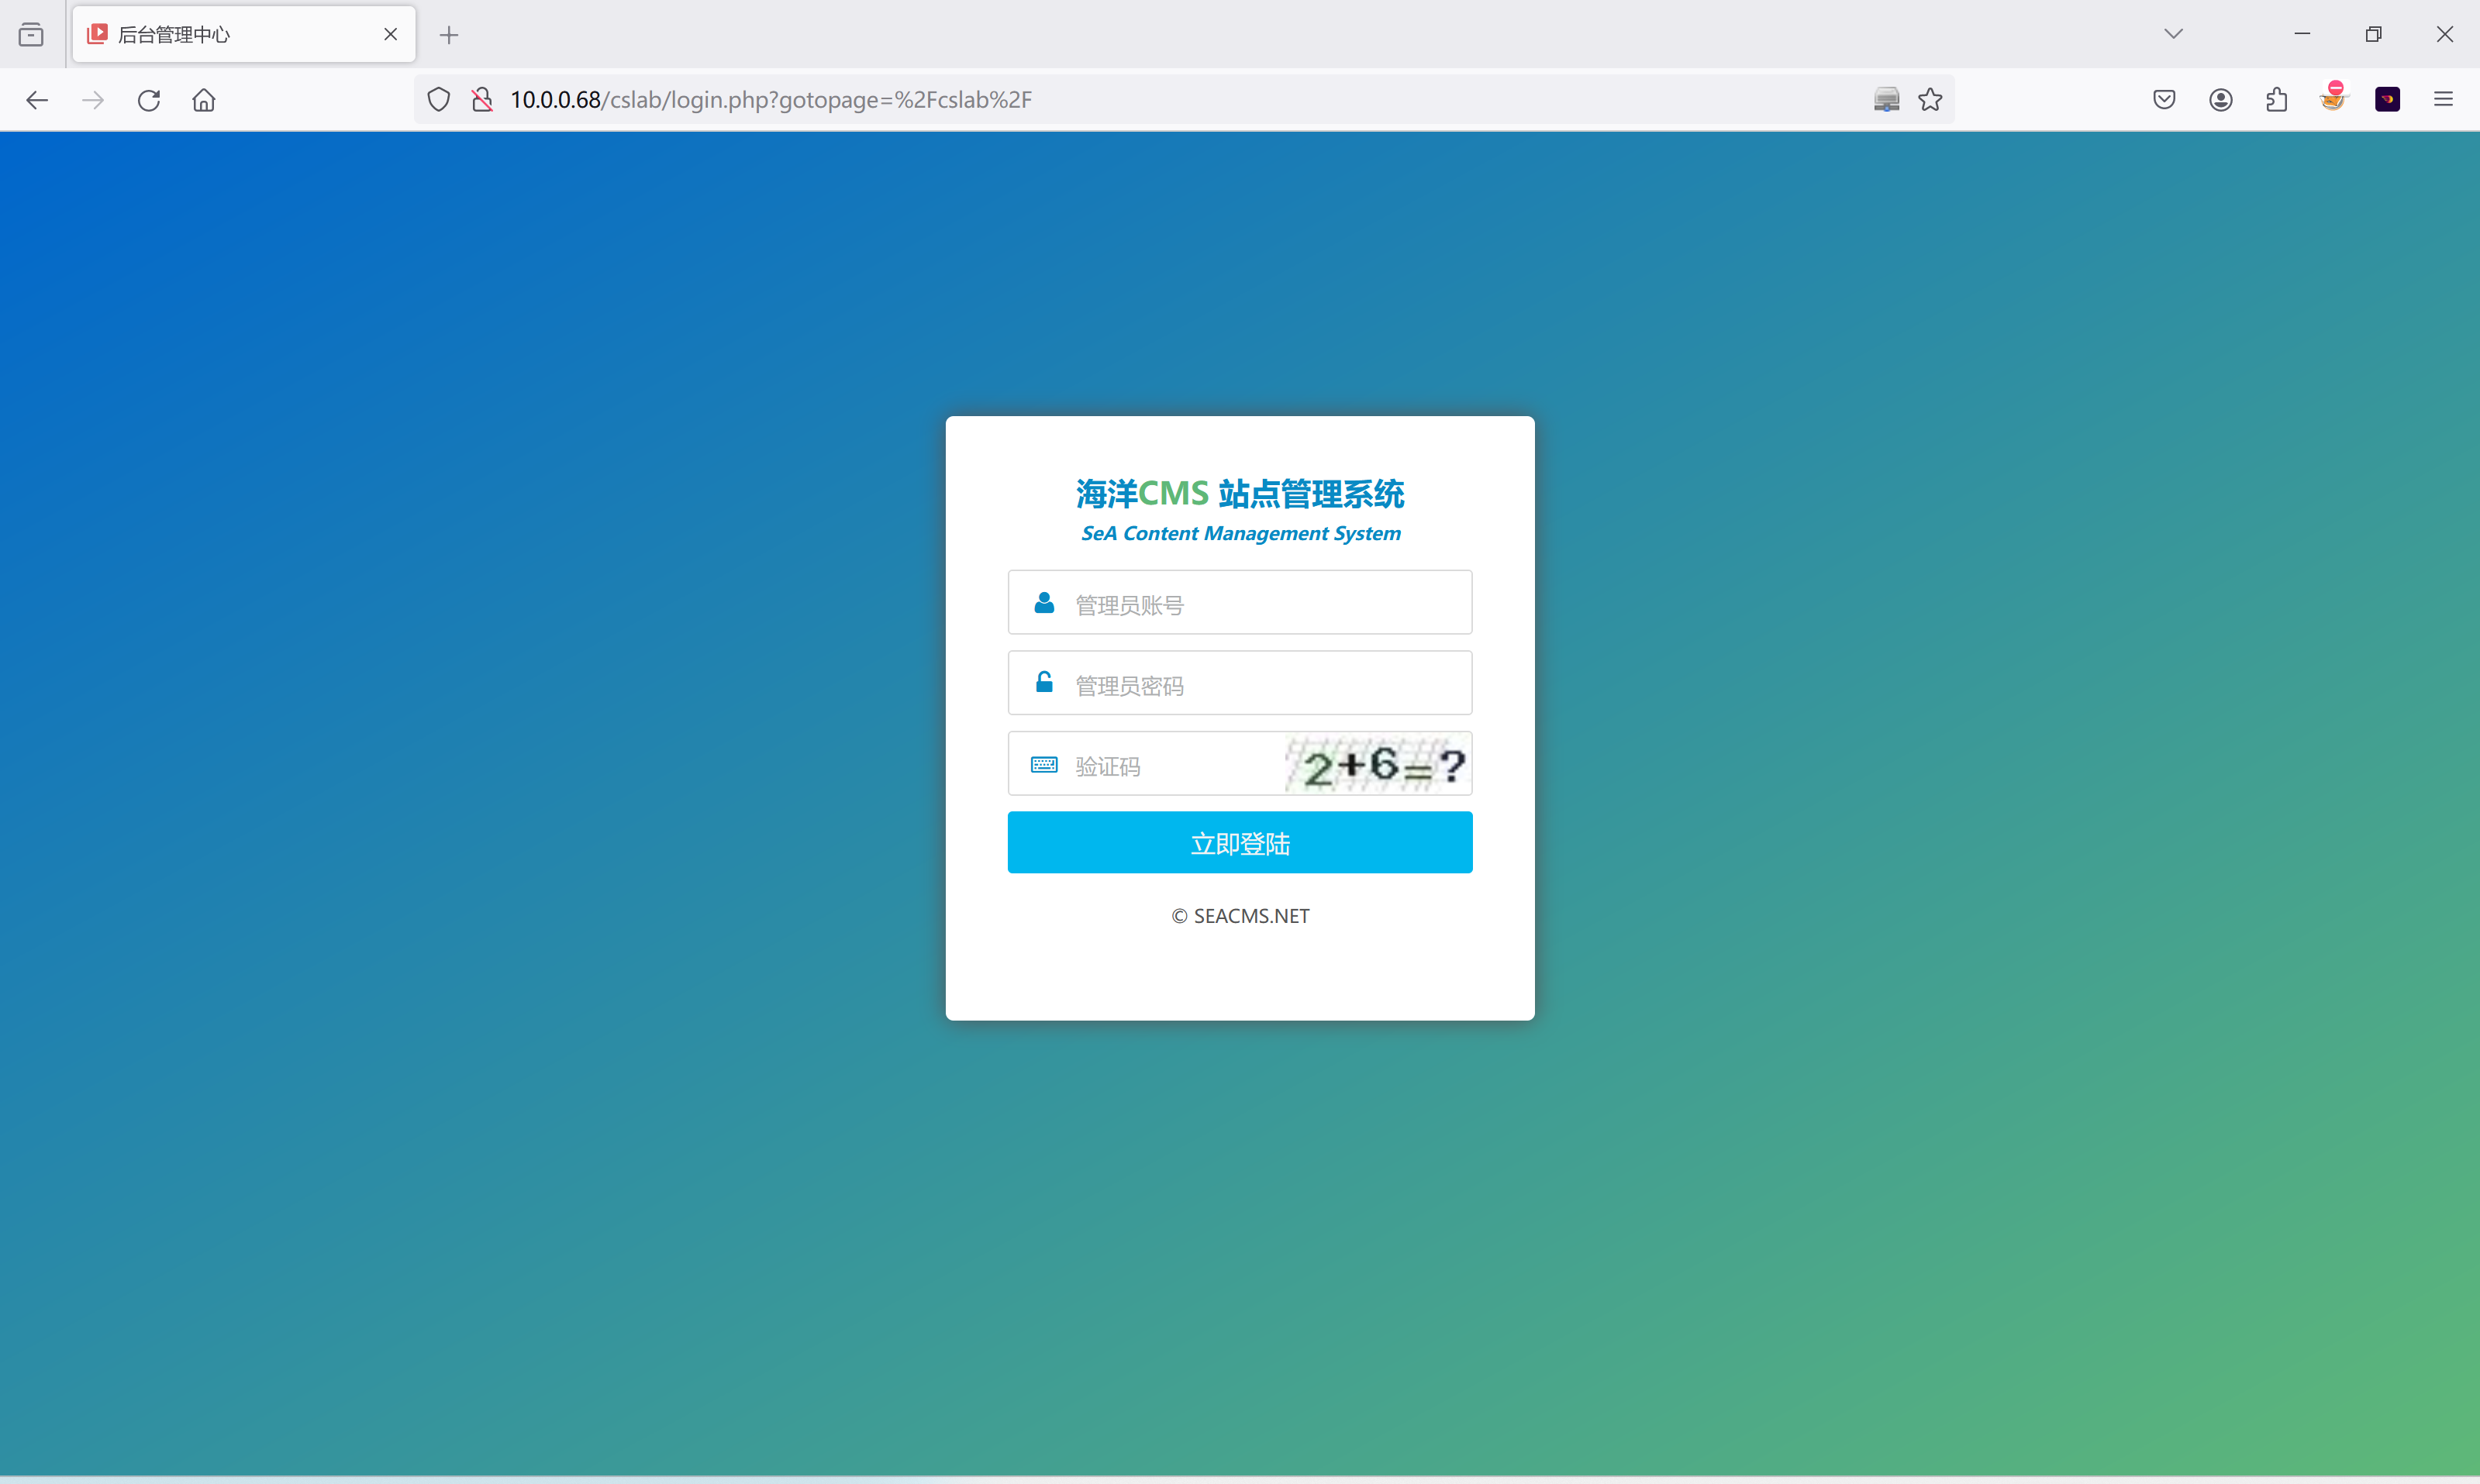Click the forward navigation arrow
The height and width of the screenshot is (1484, 2480).
tap(92, 99)
